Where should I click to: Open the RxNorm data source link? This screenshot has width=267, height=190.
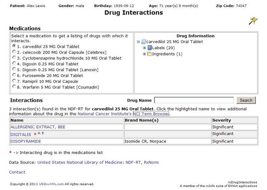coord(151,162)
